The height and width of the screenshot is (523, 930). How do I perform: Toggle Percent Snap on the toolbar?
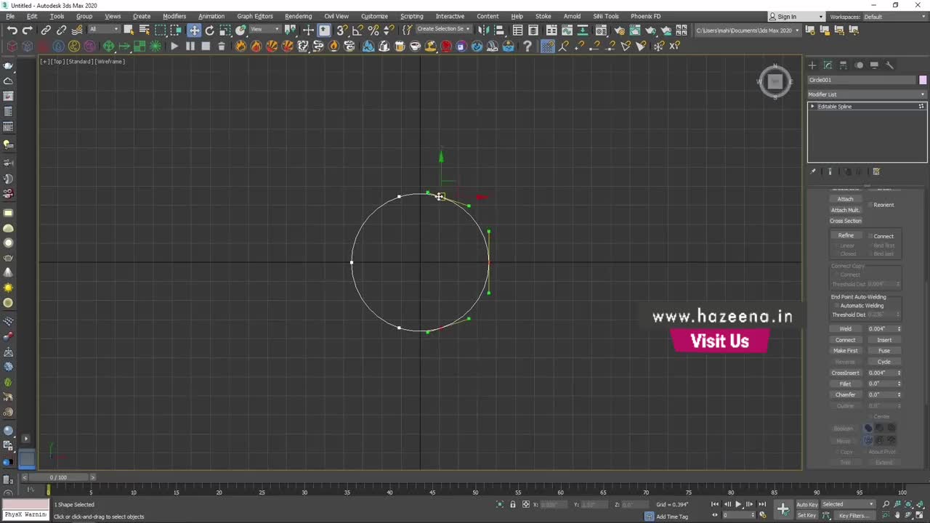(373, 30)
